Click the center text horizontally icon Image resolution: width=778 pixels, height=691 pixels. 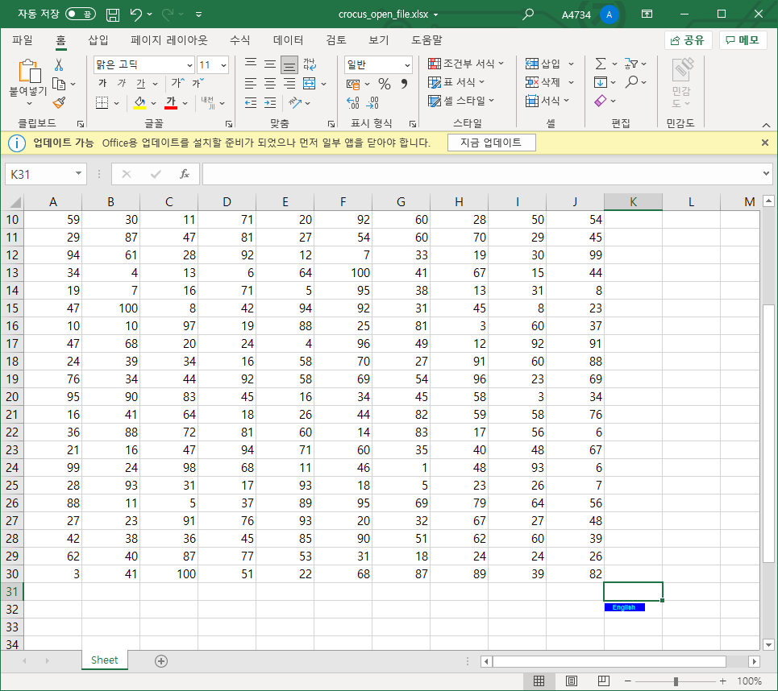pyautogui.click(x=270, y=83)
